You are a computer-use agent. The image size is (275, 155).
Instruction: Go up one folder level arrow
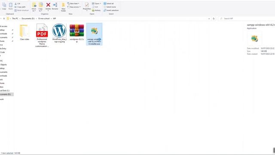point(4,19)
